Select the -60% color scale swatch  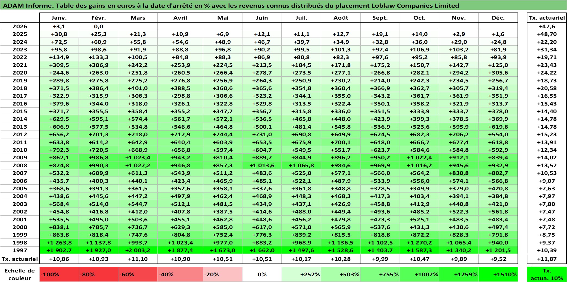coord(138,274)
